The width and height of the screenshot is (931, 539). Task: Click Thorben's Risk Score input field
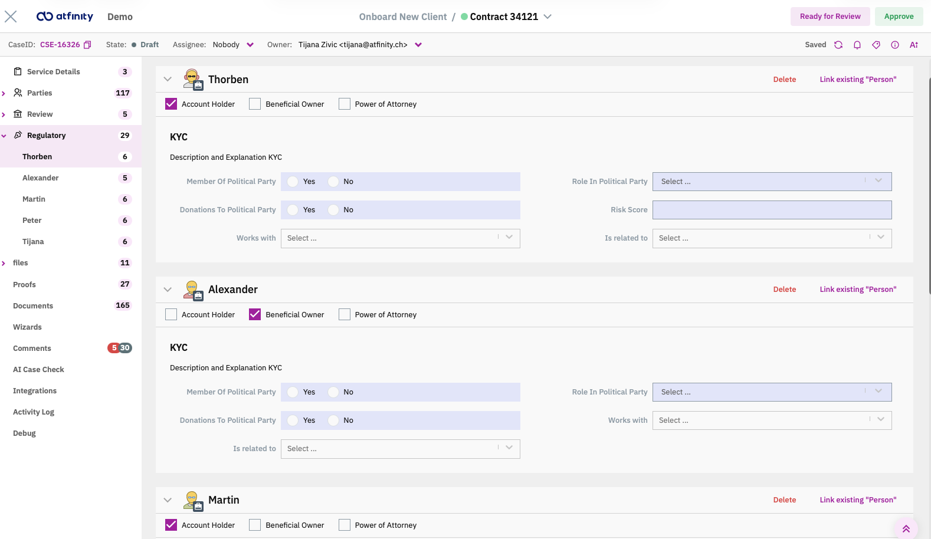(772, 210)
